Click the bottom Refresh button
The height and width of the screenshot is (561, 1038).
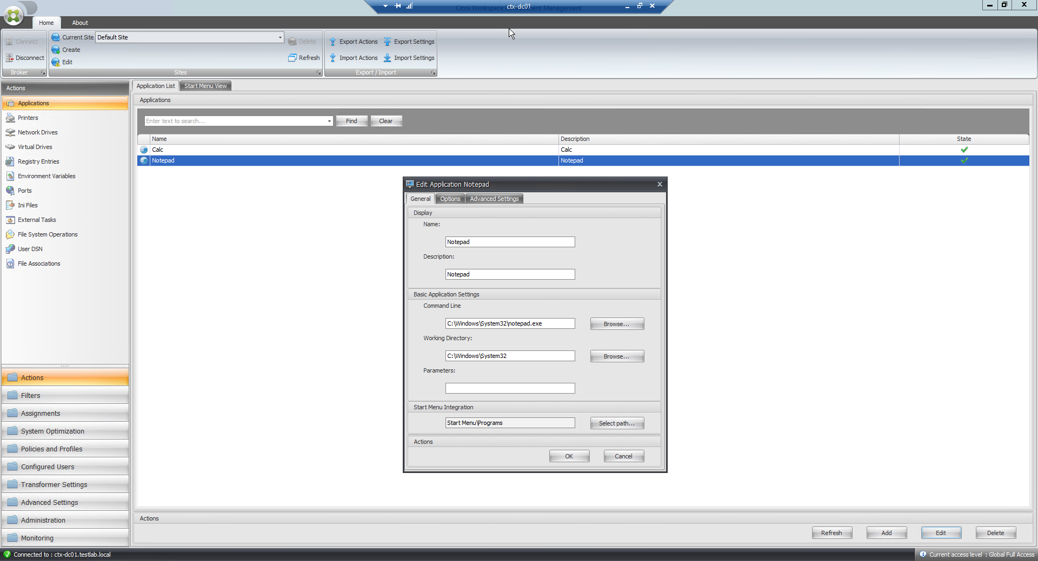click(832, 533)
